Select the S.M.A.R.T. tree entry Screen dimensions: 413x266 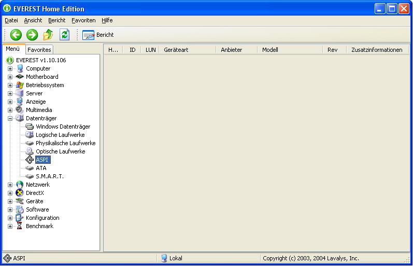tap(50, 176)
